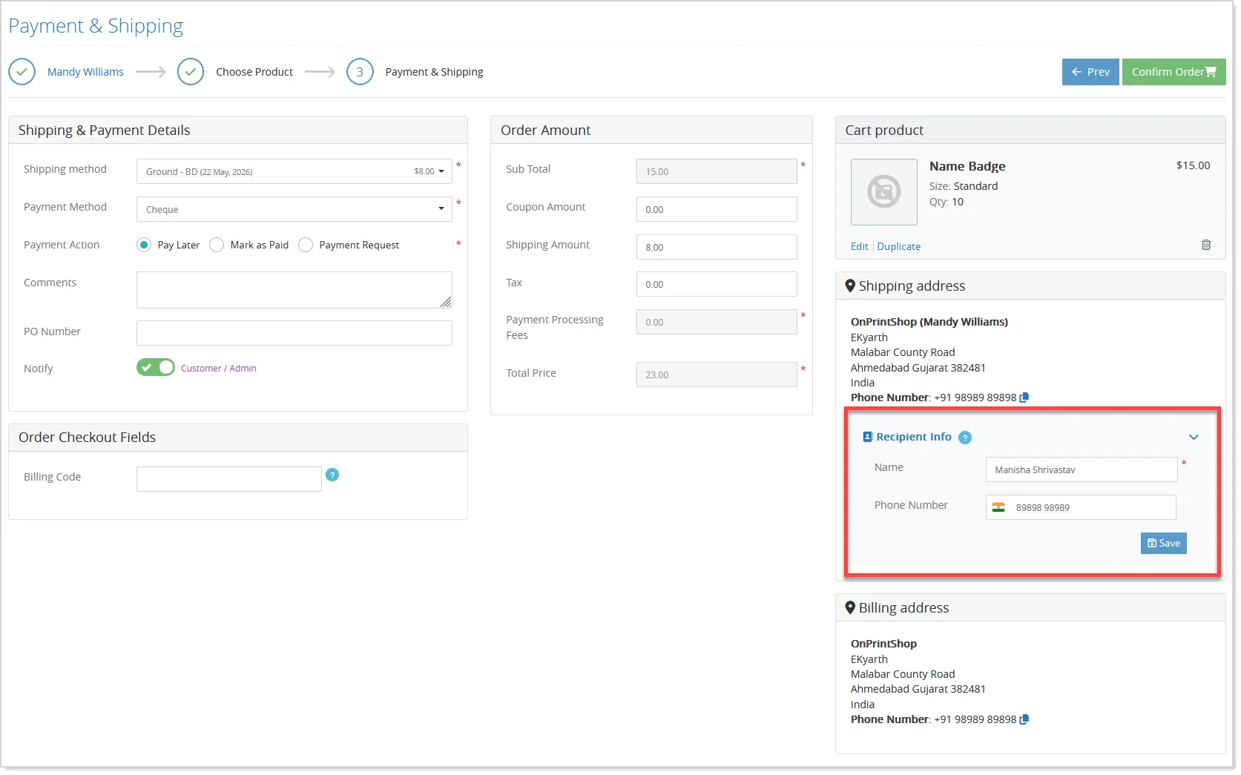Viewport: 1241px width, 775px height.
Task: Save the recipient info
Action: pyautogui.click(x=1163, y=543)
